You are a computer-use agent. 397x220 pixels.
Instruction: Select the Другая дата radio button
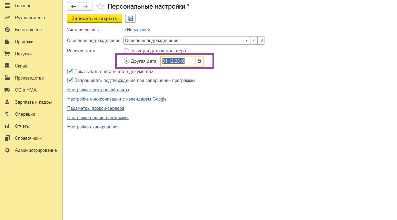tap(126, 61)
